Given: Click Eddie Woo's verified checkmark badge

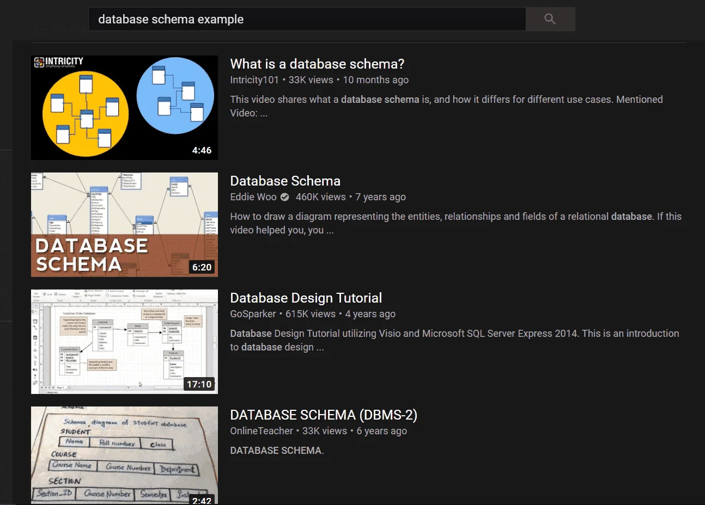Looking at the screenshot, I should (x=284, y=197).
